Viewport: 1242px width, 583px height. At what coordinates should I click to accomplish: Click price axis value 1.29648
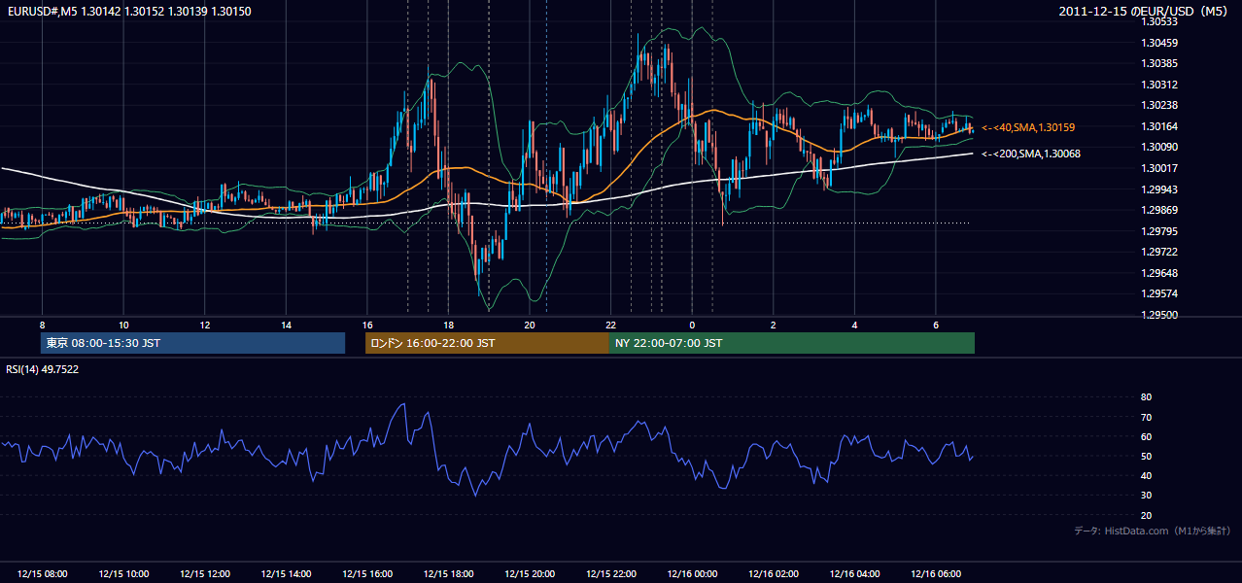1159,273
